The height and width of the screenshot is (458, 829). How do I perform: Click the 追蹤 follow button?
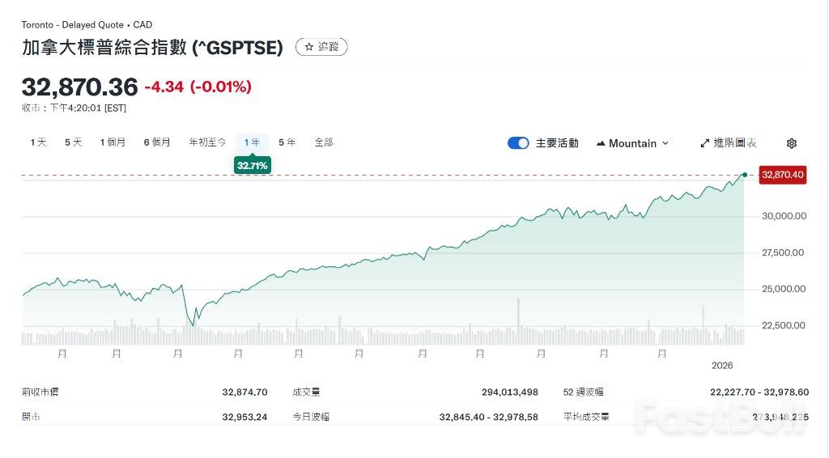tap(321, 47)
